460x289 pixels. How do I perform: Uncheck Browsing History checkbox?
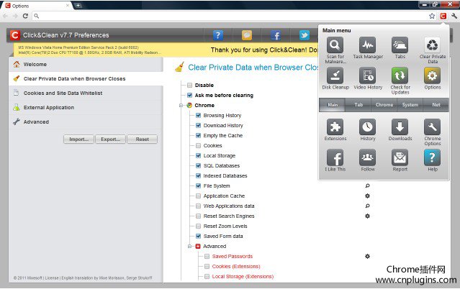click(x=198, y=116)
